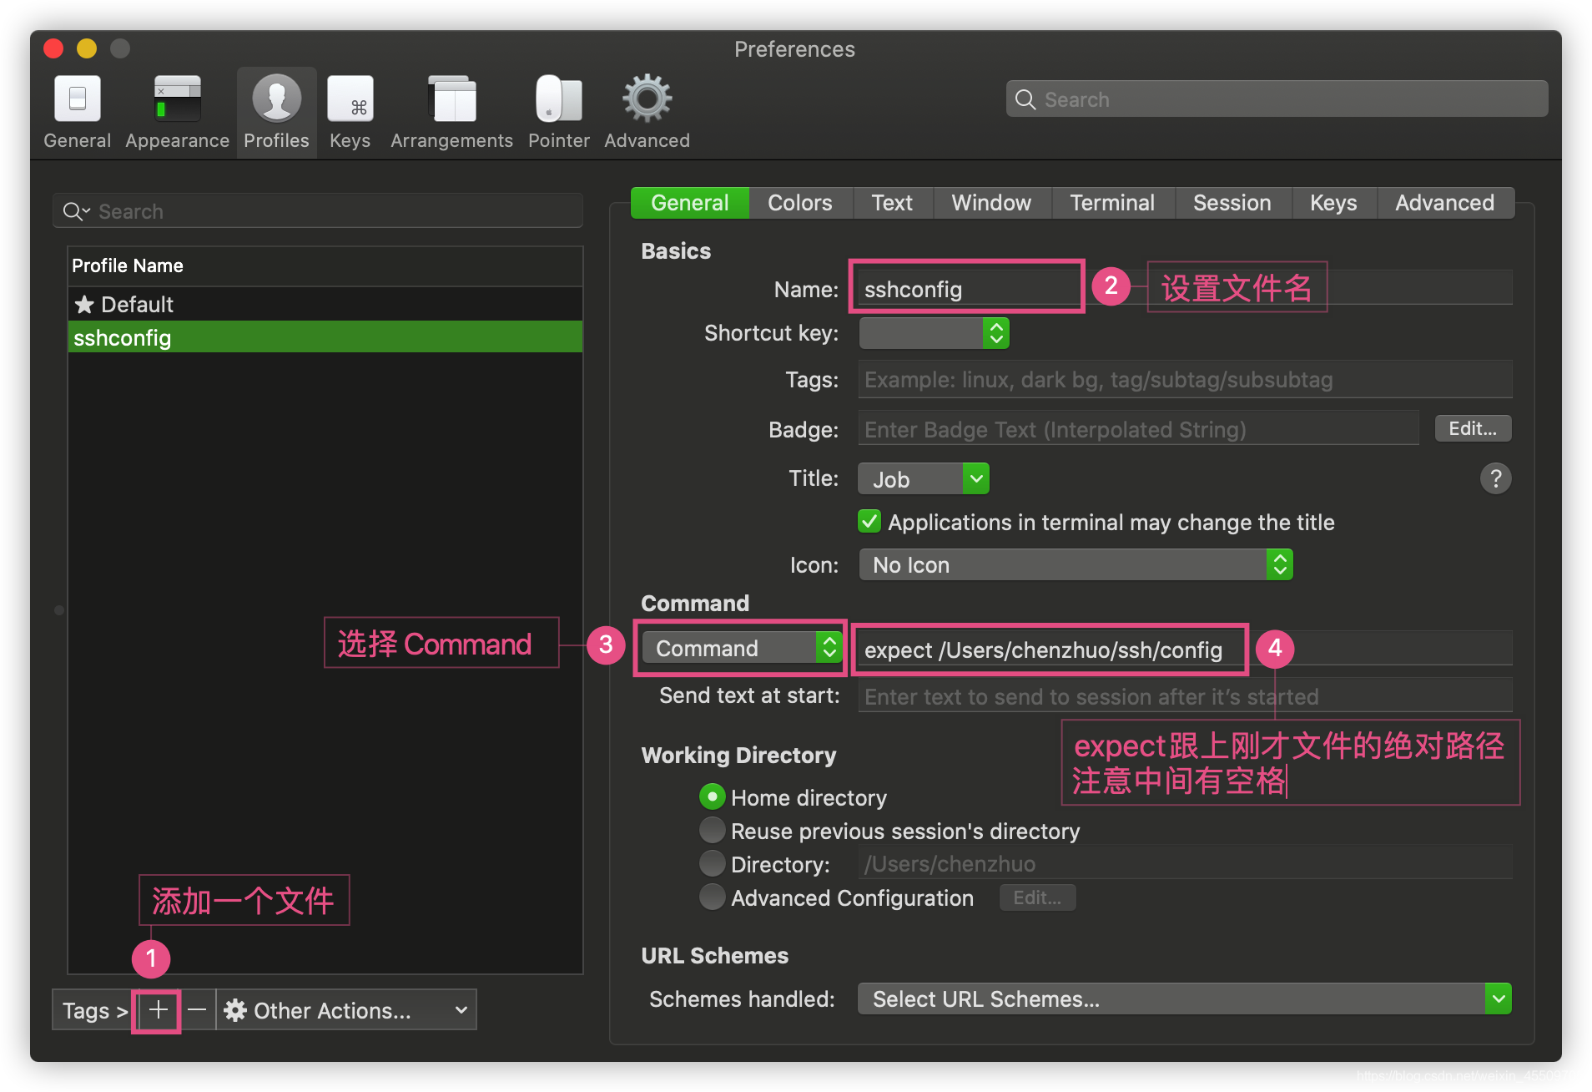Viewport: 1592px width, 1092px height.
Task: Add a new profile with the plus button
Action: (x=157, y=1010)
